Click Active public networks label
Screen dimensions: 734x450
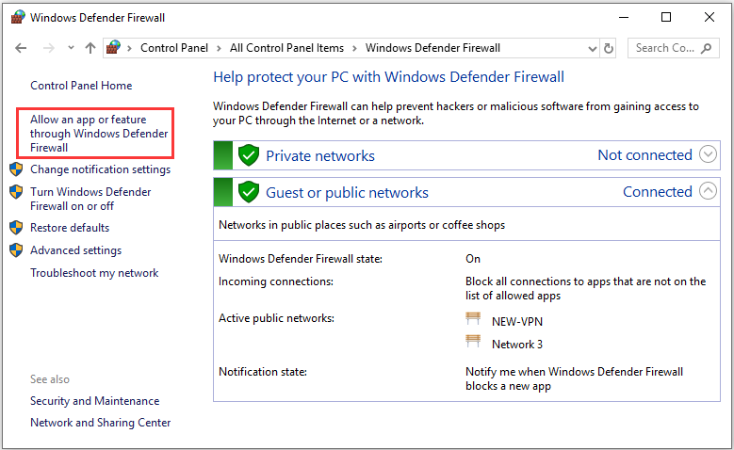(x=276, y=318)
